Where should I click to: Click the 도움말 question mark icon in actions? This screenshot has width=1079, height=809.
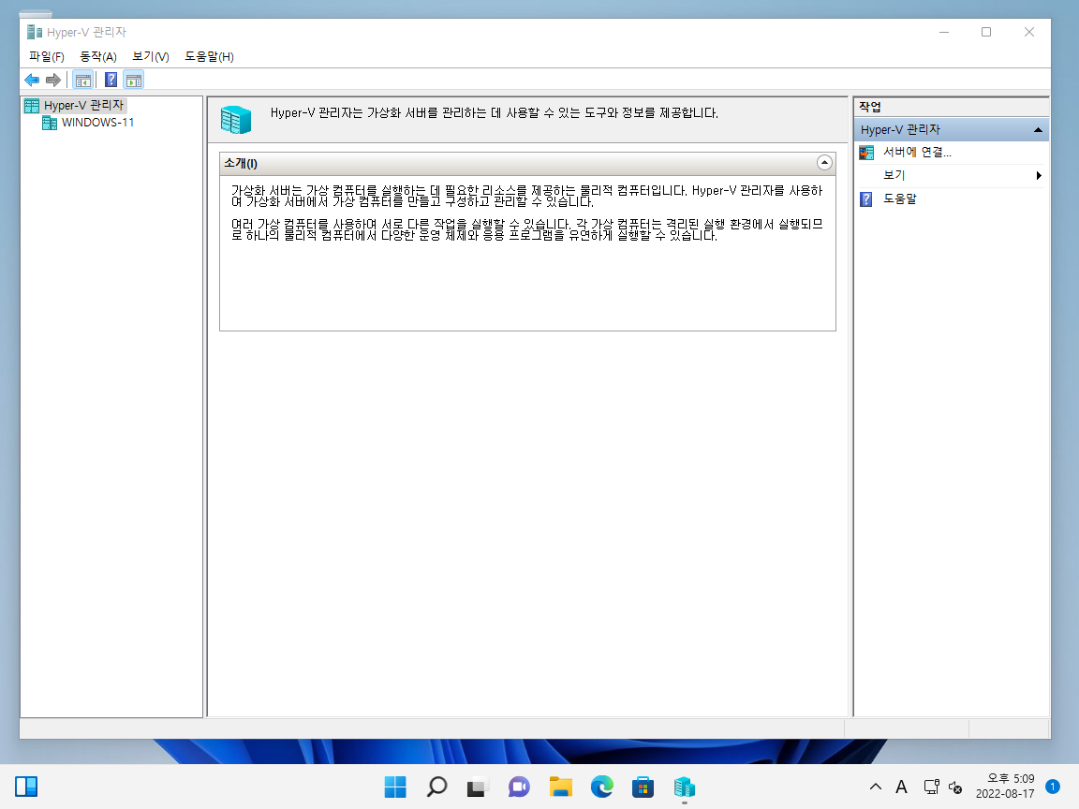coord(866,199)
